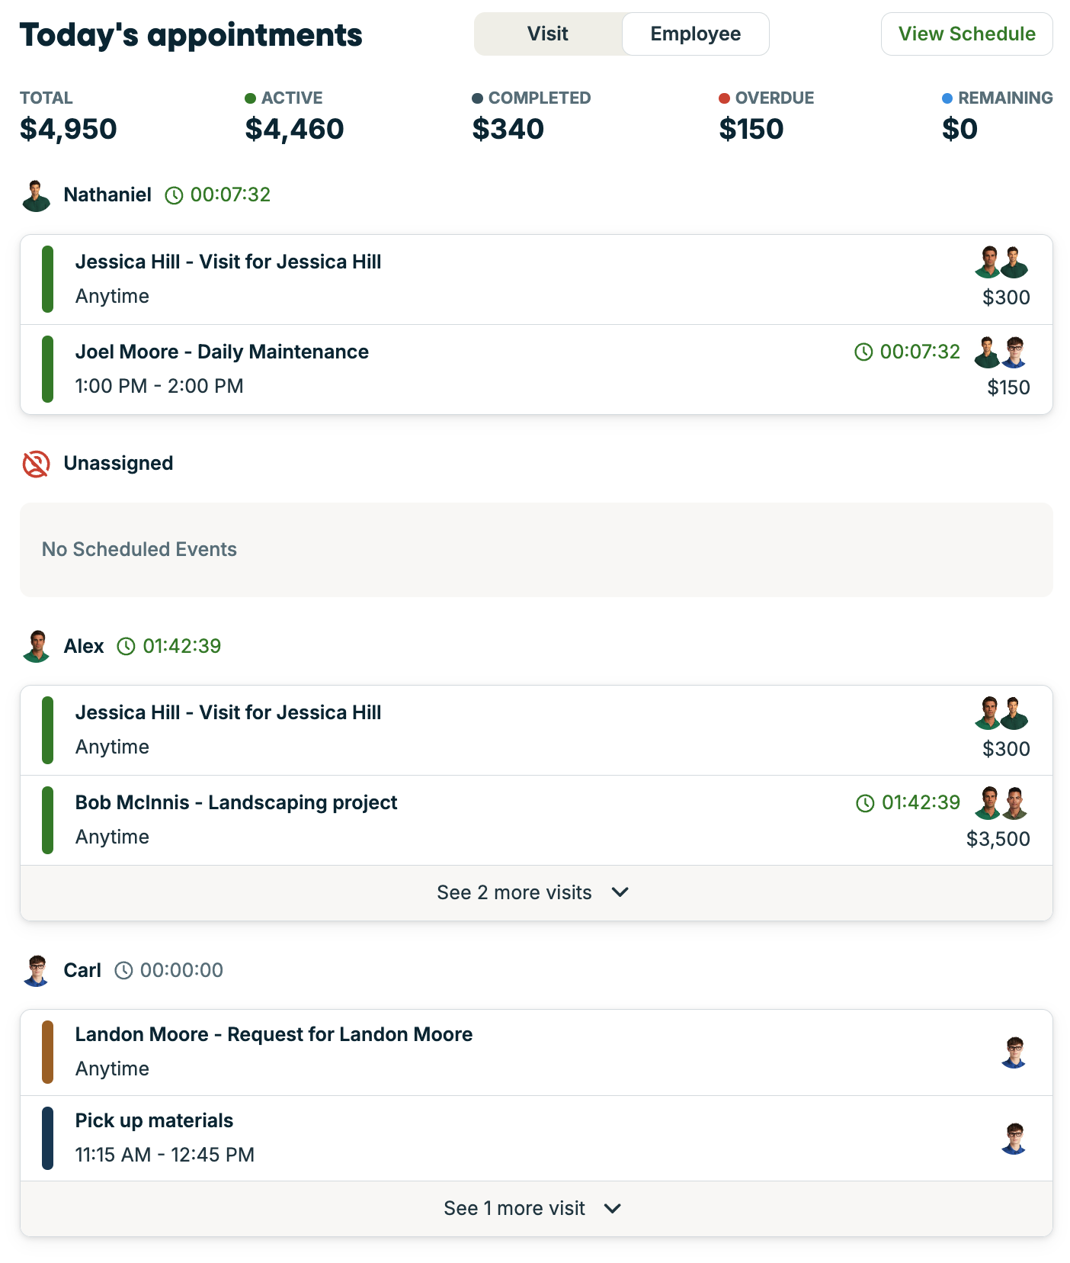This screenshot has width=1070, height=1263.
Task: Click the grey clock icon beside Carl's timer
Action: click(x=123, y=970)
